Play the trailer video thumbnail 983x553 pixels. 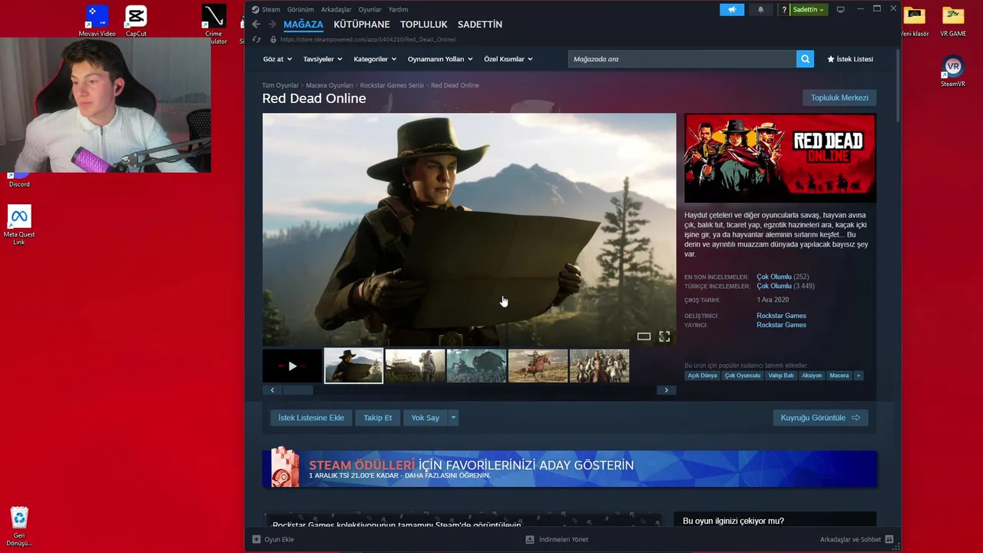click(x=292, y=366)
